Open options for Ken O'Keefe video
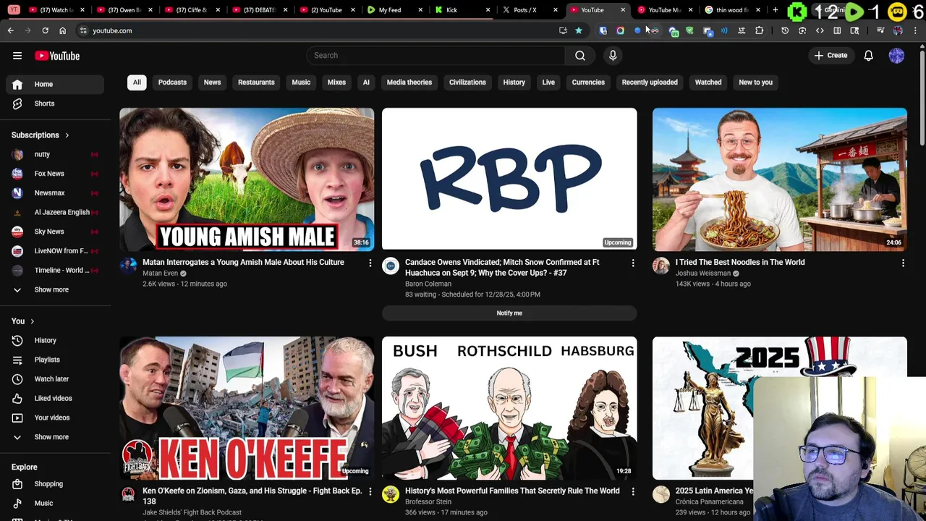 tap(370, 491)
